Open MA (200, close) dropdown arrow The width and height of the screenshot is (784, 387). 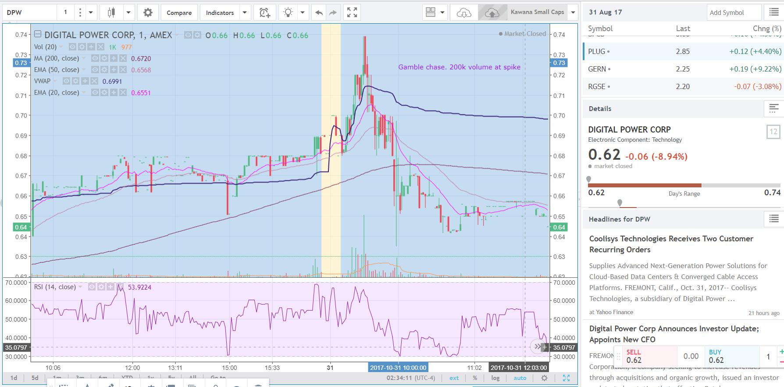pyautogui.click(x=83, y=58)
